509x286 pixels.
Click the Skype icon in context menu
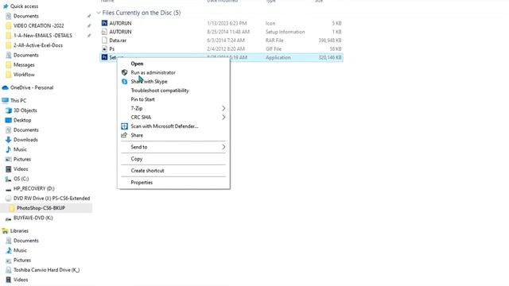[124, 81]
